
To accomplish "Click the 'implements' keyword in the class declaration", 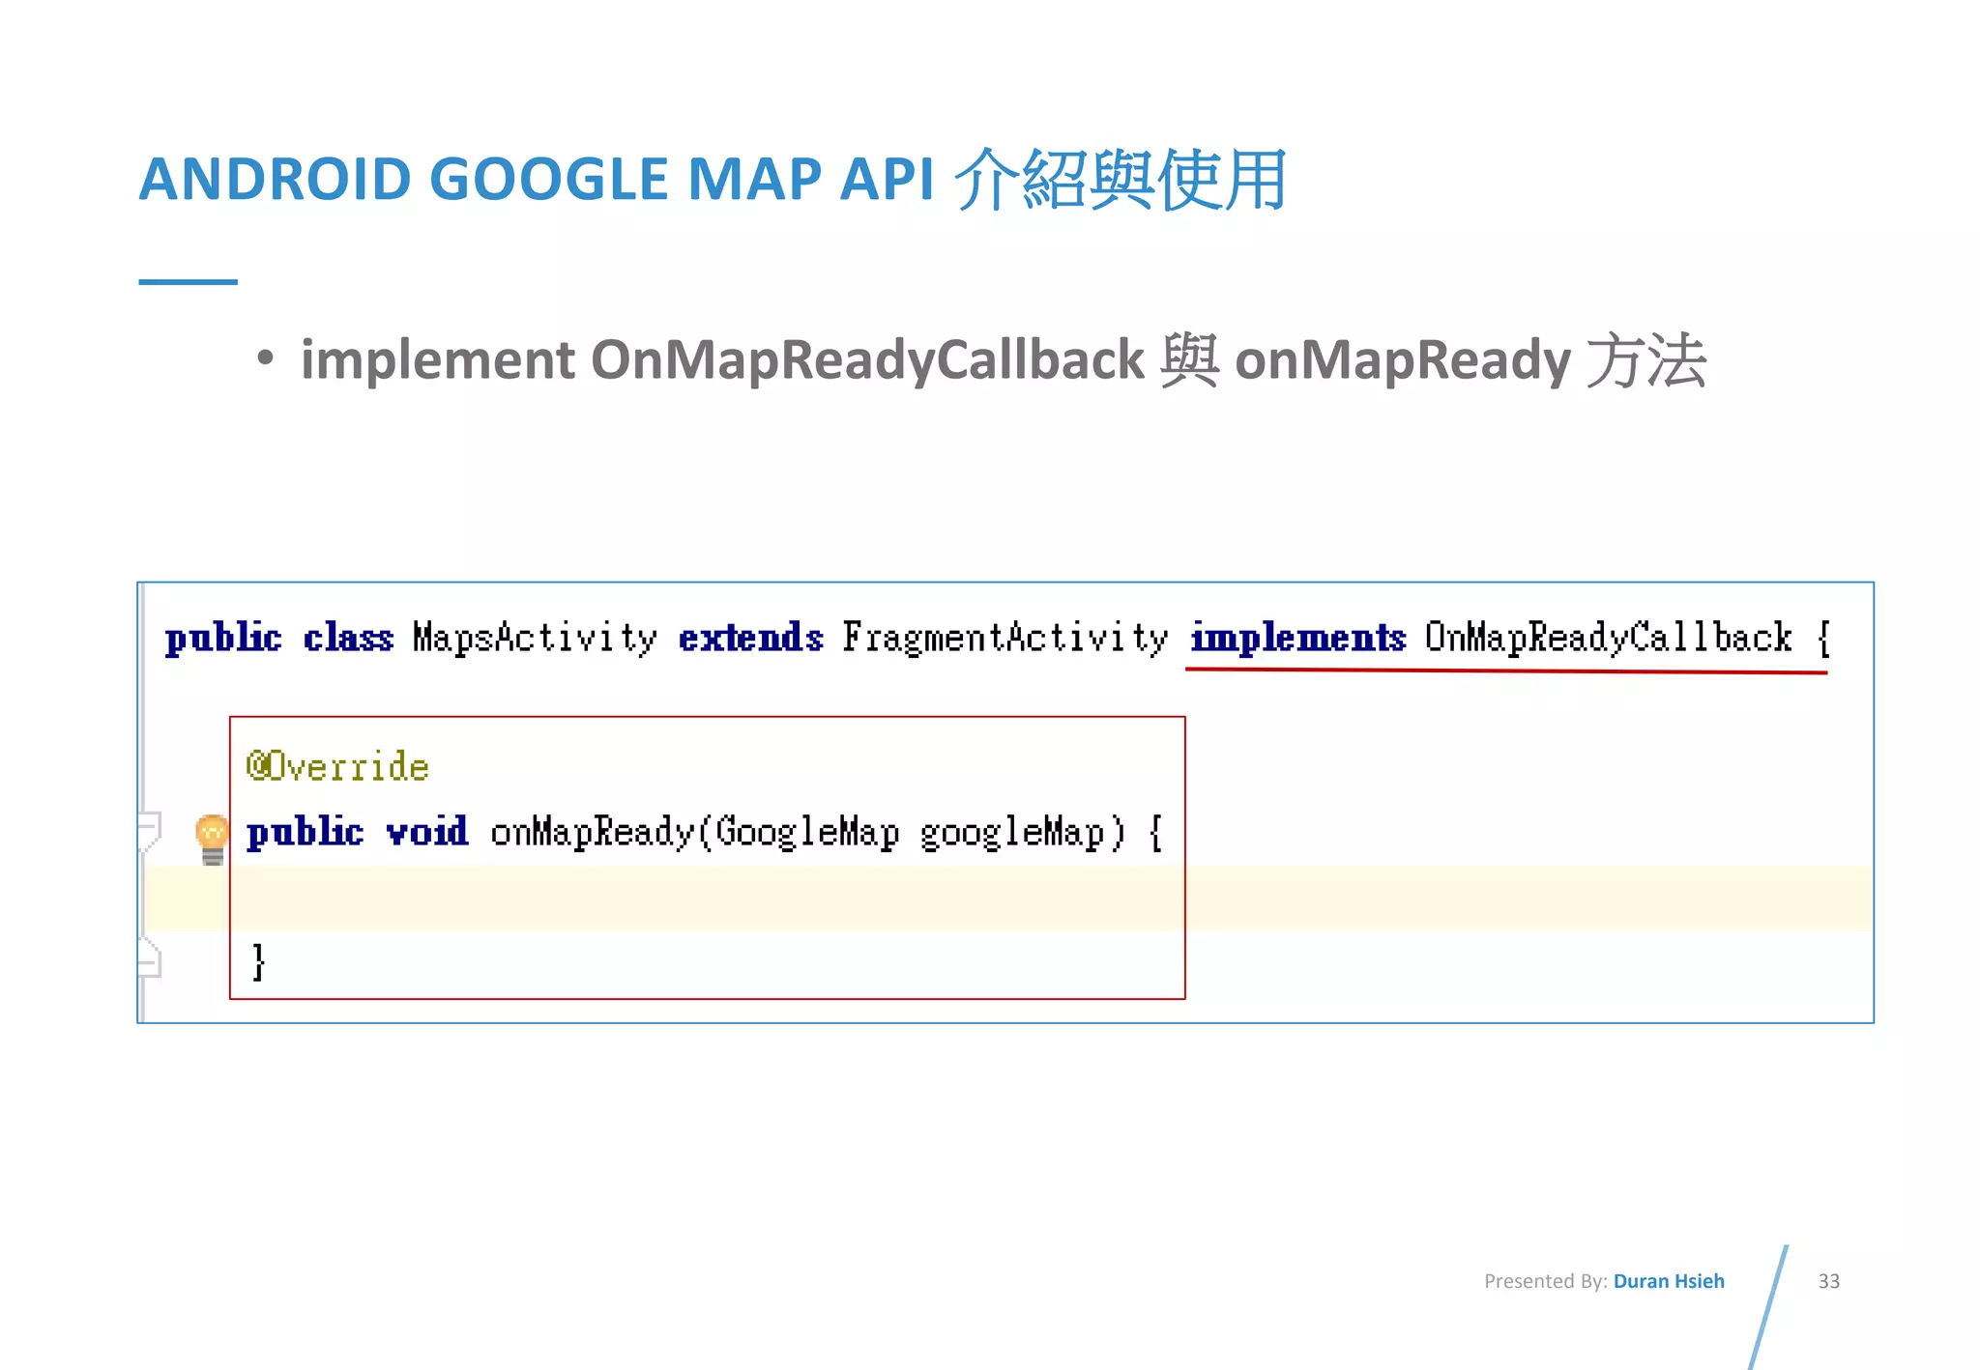I will (1297, 638).
